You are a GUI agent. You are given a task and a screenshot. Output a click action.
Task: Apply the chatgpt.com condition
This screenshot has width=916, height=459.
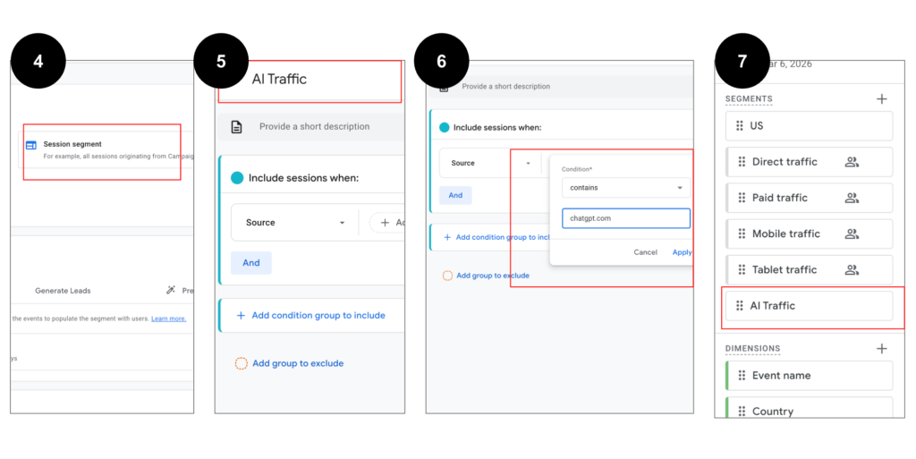(x=682, y=252)
